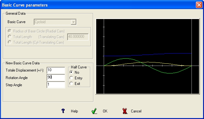Viewport: 204px width, 119px height.
Task: Select Total Length (Cyl-Translating Cam) radio button
Action: (10, 42)
